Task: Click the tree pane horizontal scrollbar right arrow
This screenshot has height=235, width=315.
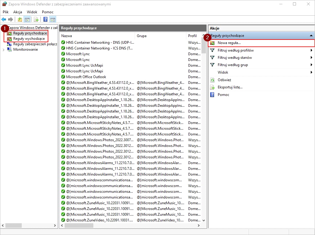Action: (55, 226)
